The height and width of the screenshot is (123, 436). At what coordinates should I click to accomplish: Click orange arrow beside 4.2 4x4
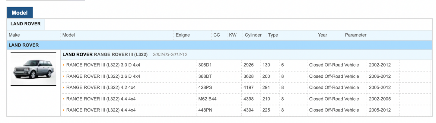64,88
